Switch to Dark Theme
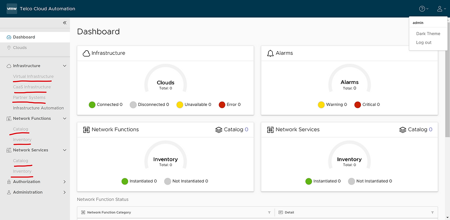450x220 pixels. pyautogui.click(x=428, y=34)
